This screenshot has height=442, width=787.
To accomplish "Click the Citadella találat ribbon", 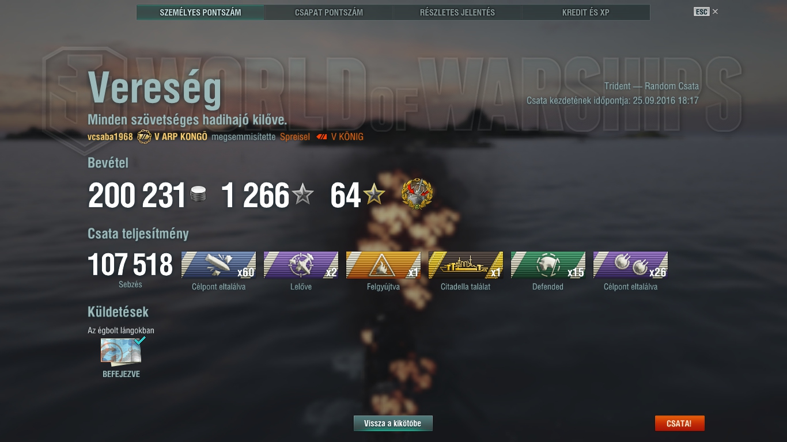I will (x=466, y=265).
